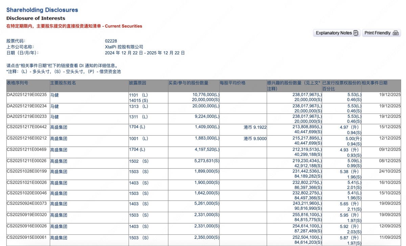
Task: Select form serial CS20251020E00046
Action: (27, 193)
